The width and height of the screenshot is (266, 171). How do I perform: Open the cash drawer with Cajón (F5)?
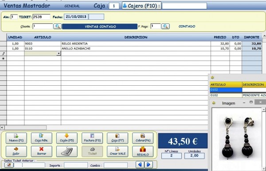67,138
